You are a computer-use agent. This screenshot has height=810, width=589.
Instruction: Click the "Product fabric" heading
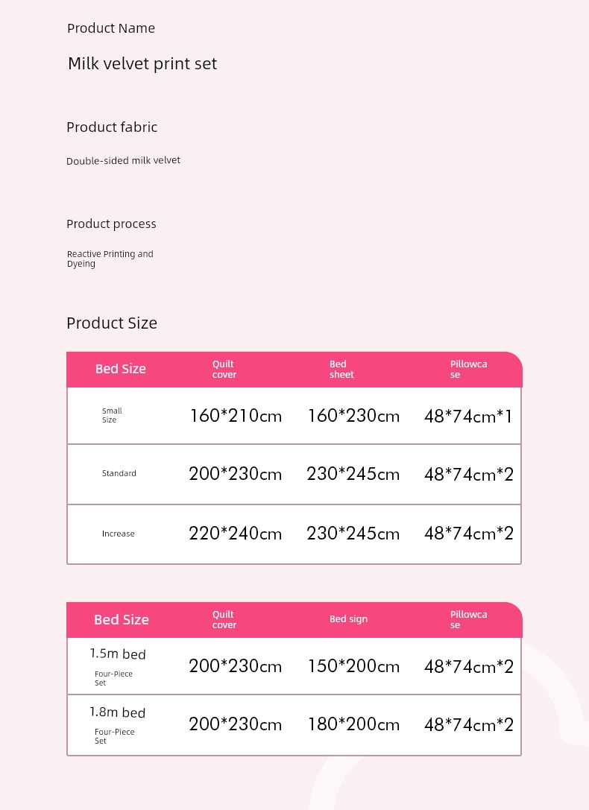112,127
